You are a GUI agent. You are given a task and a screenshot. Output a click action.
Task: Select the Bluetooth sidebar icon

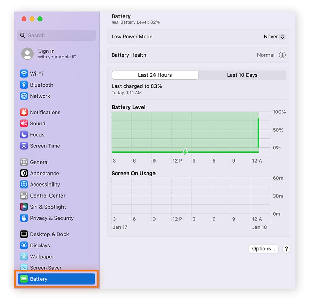tap(24, 85)
